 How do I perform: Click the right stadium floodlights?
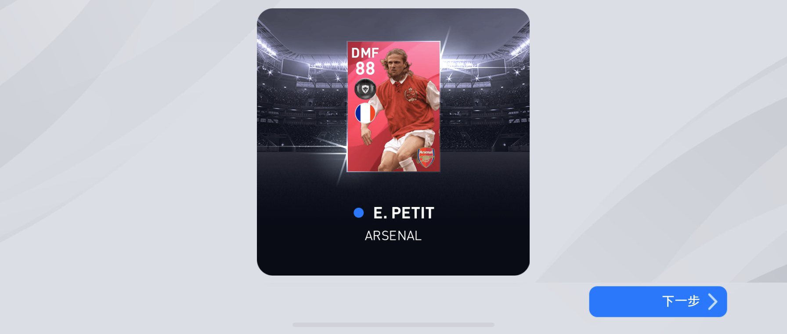[x=505, y=48]
